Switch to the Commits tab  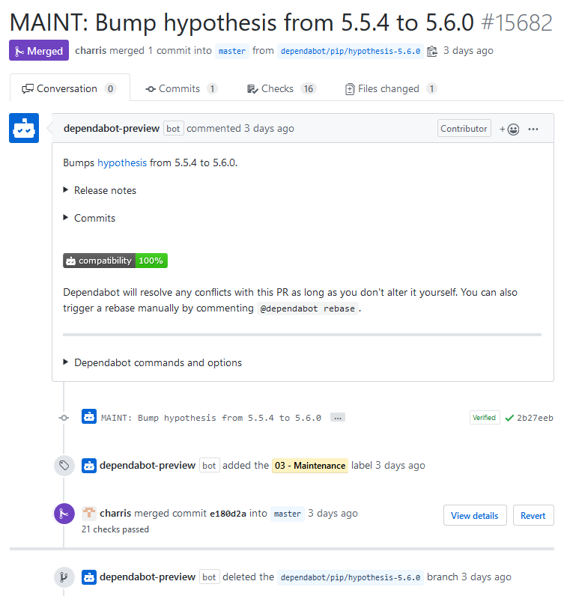tap(181, 88)
